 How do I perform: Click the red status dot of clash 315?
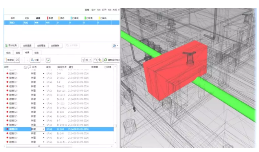coord(7,73)
